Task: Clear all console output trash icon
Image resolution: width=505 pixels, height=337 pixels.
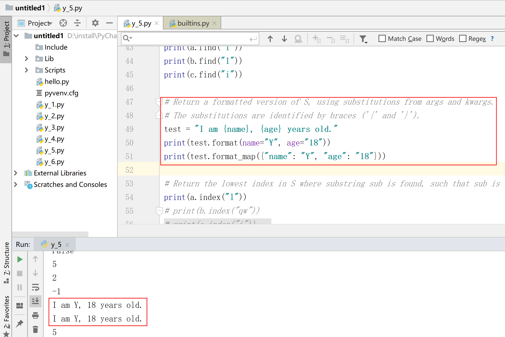Action: tap(35, 329)
